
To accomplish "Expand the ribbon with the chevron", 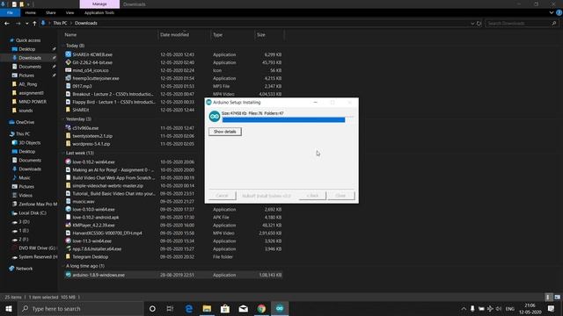I will coord(552,12).
